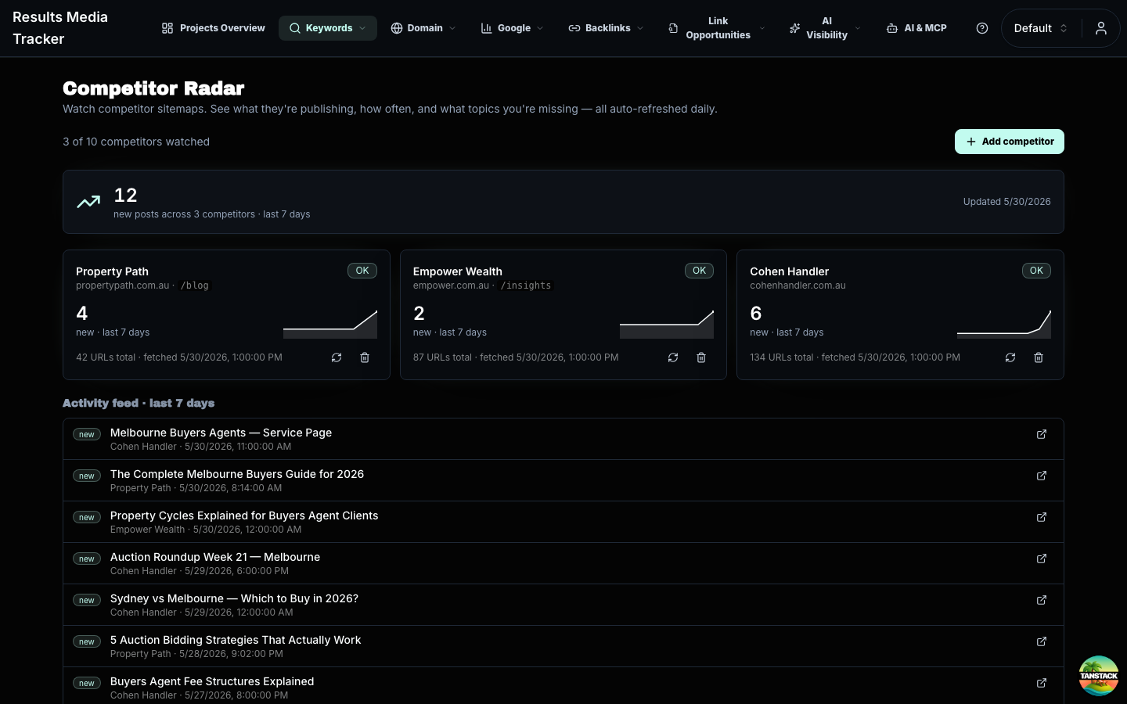Click the AI Visibility sparkle icon

pyautogui.click(x=794, y=28)
